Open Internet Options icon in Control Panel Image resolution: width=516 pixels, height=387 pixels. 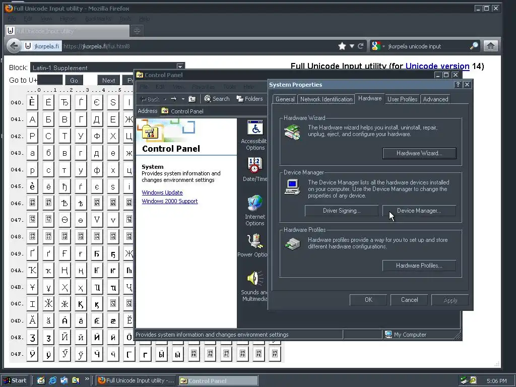click(254, 211)
